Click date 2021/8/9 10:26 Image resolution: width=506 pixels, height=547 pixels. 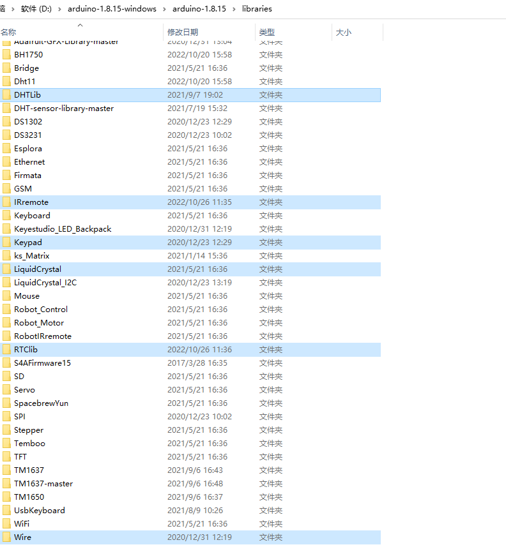click(x=195, y=511)
